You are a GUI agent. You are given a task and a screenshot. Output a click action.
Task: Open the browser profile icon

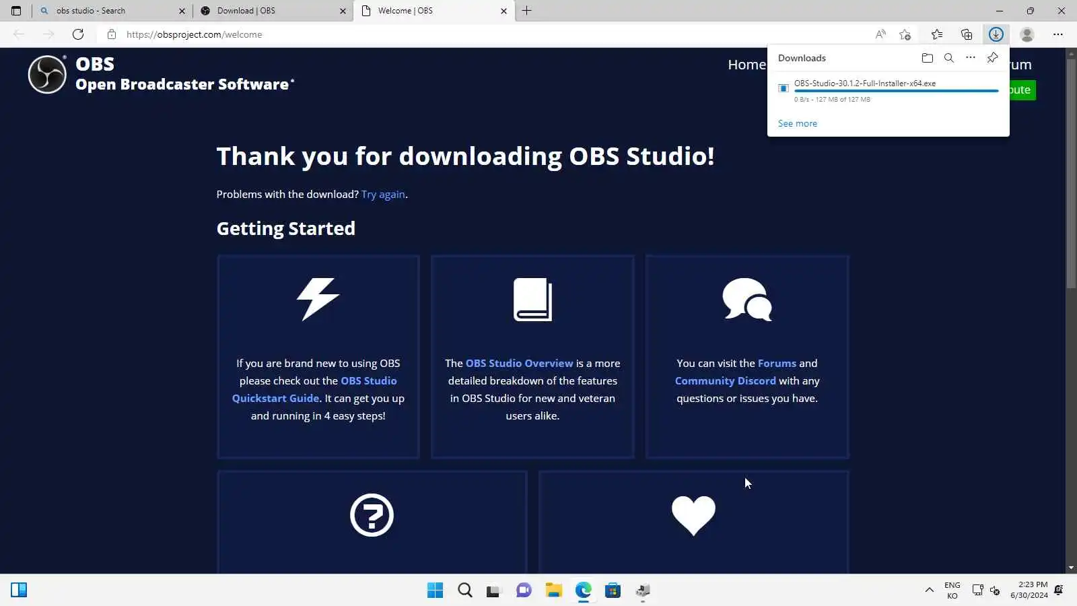(1027, 34)
